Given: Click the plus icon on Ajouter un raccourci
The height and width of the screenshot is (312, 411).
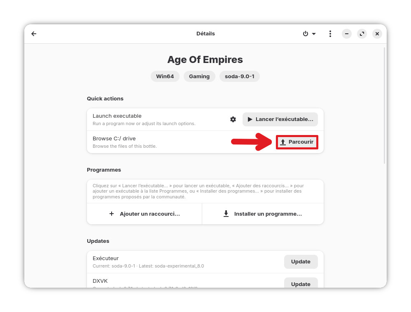Looking at the screenshot, I should tap(112, 214).
